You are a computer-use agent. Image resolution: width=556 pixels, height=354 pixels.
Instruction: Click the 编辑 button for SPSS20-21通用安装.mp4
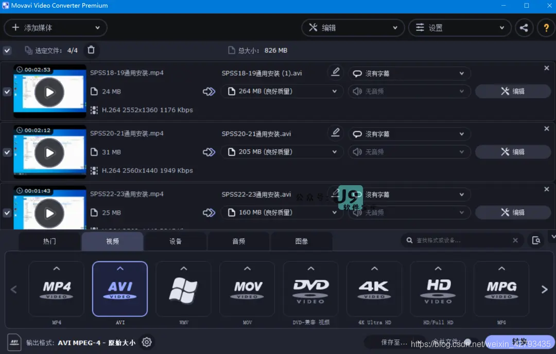513,152
